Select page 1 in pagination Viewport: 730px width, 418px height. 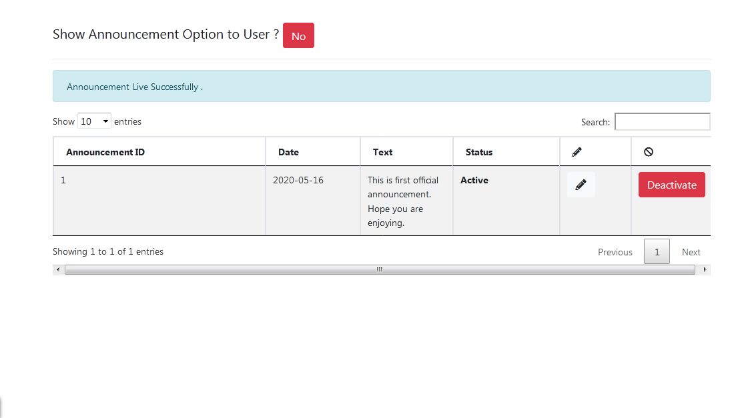(x=657, y=252)
